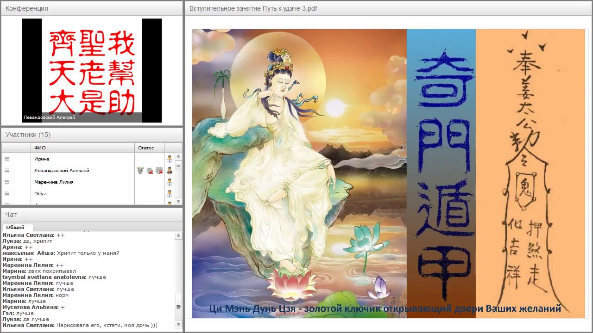Click the presenter video thumbnail in Конференция
593x333 pixels.
tap(92, 70)
